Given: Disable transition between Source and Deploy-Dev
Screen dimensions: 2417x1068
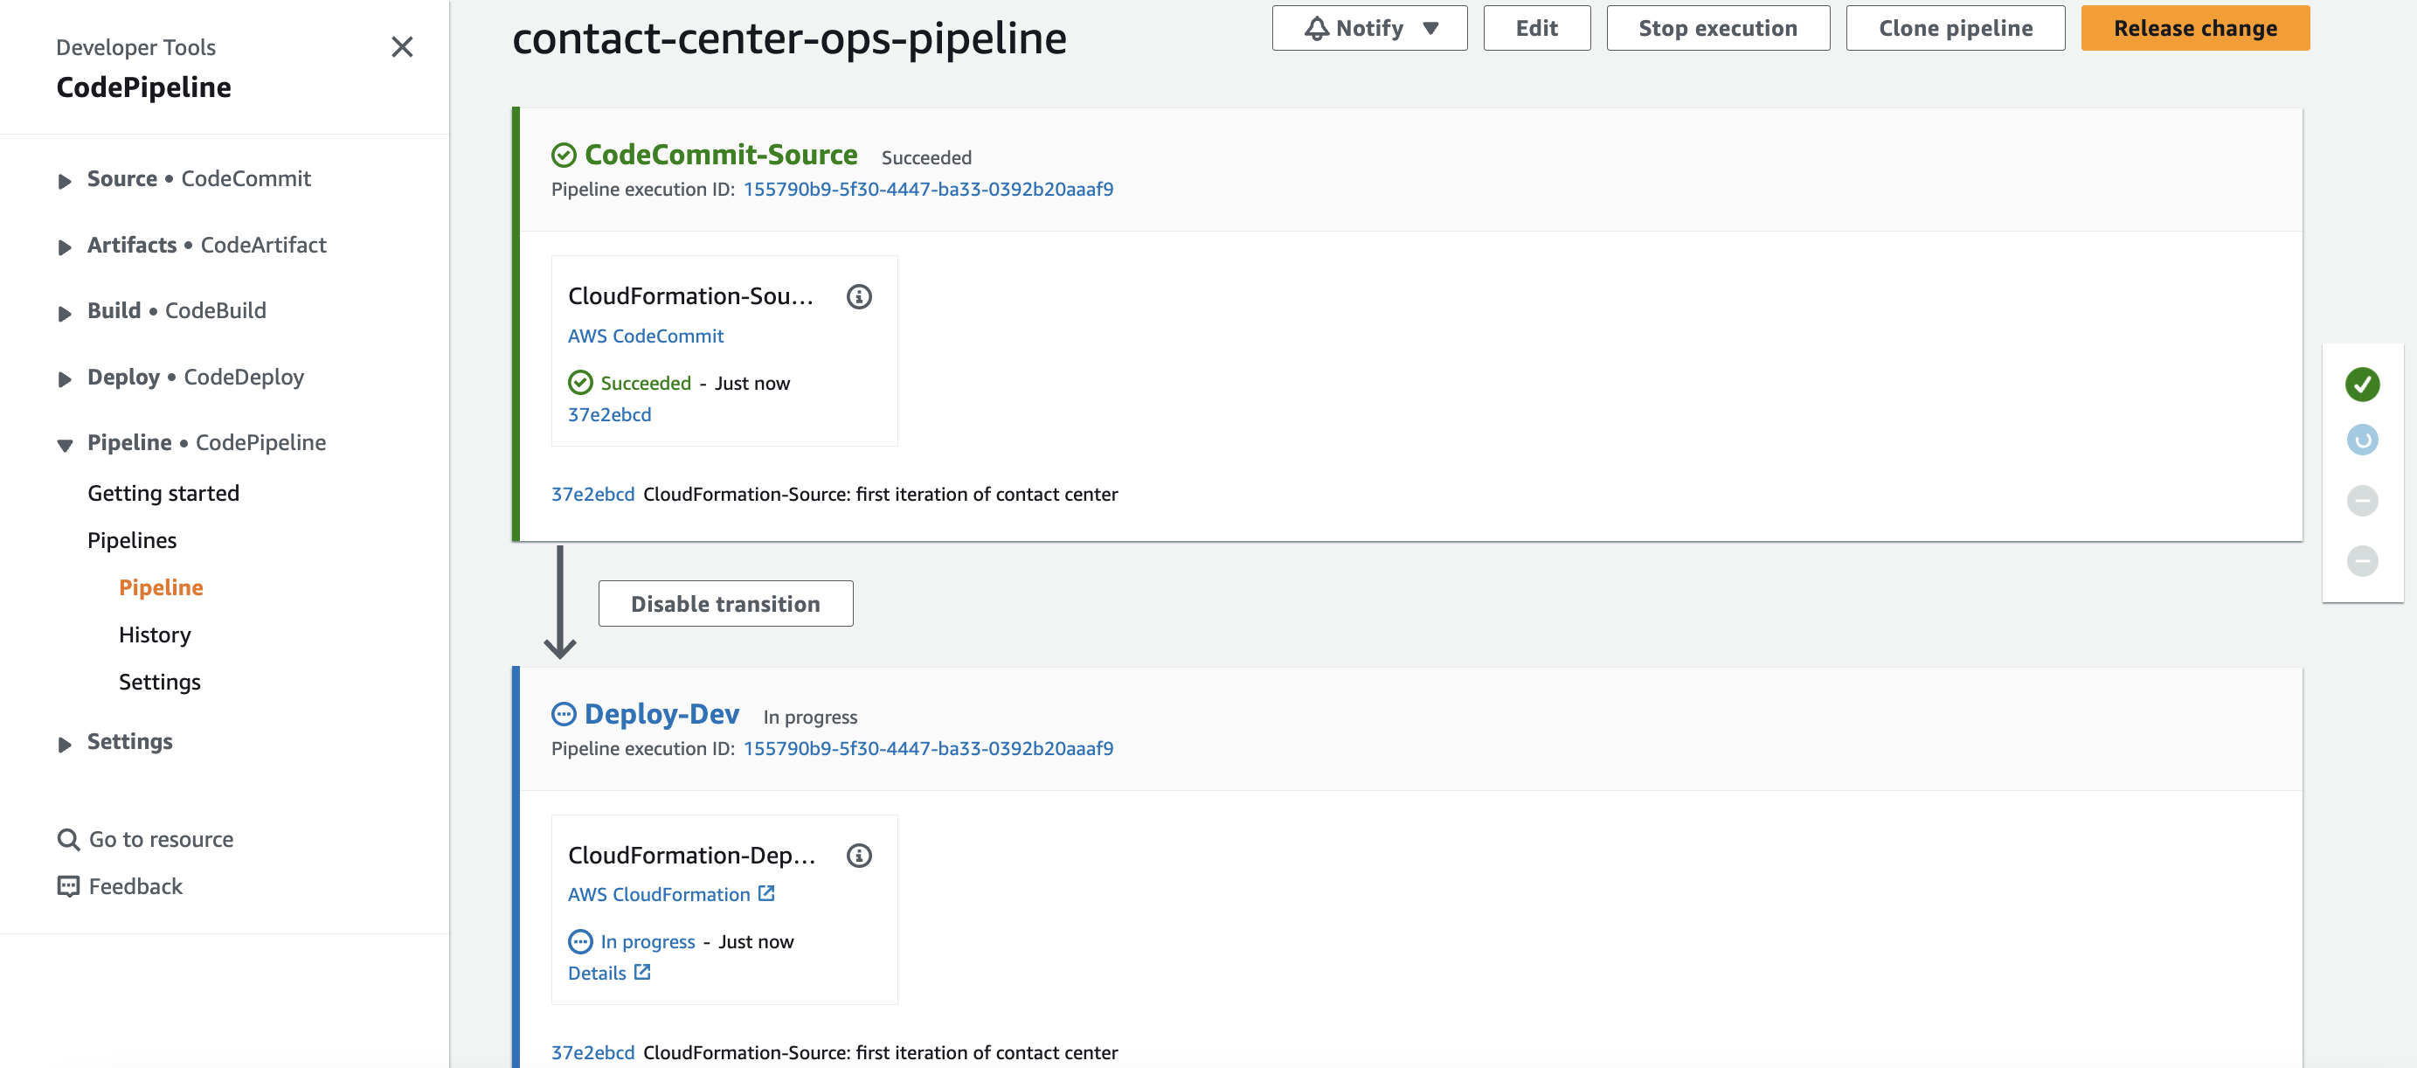Looking at the screenshot, I should point(725,603).
